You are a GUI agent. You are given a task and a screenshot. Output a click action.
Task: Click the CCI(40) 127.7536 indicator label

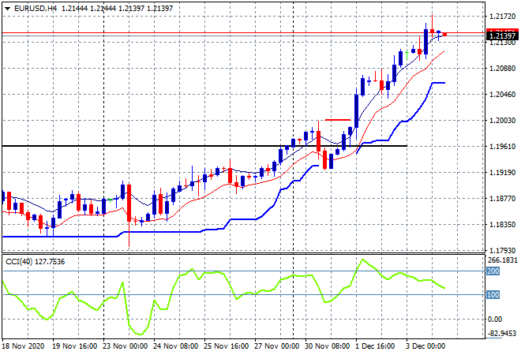click(35, 262)
